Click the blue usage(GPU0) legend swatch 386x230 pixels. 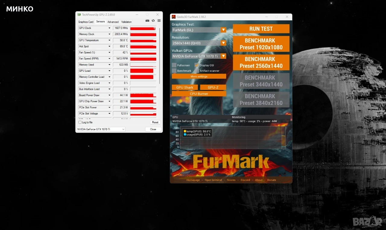click(x=185, y=134)
